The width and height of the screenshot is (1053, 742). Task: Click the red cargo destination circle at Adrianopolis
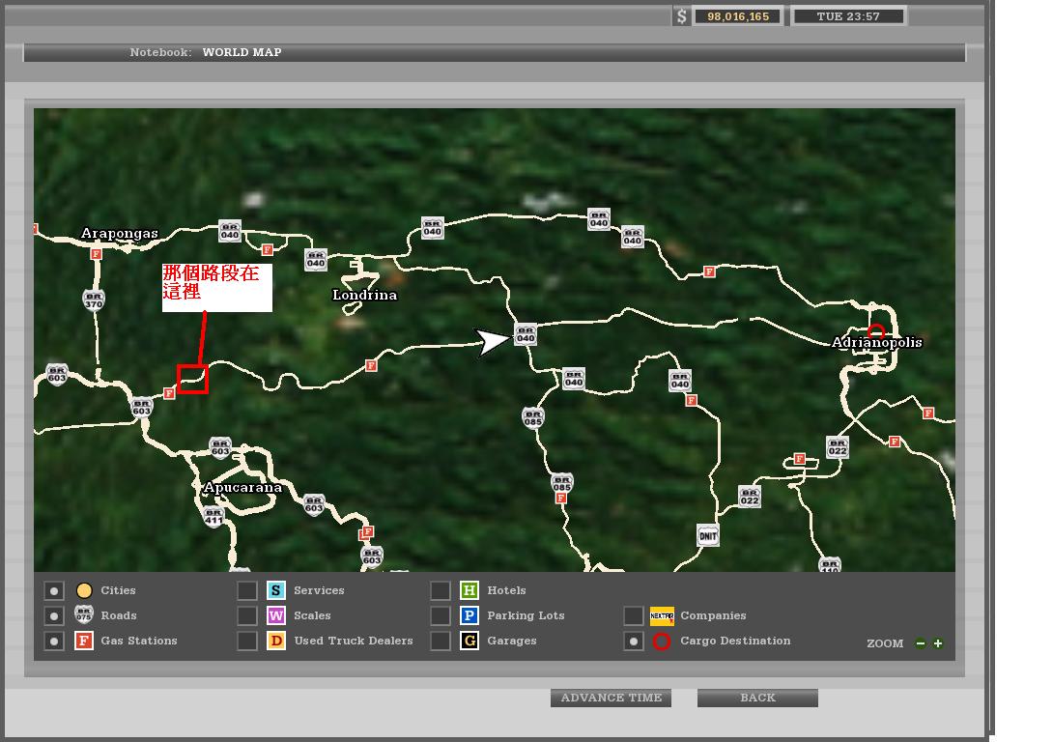pyautogui.click(x=876, y=331)
